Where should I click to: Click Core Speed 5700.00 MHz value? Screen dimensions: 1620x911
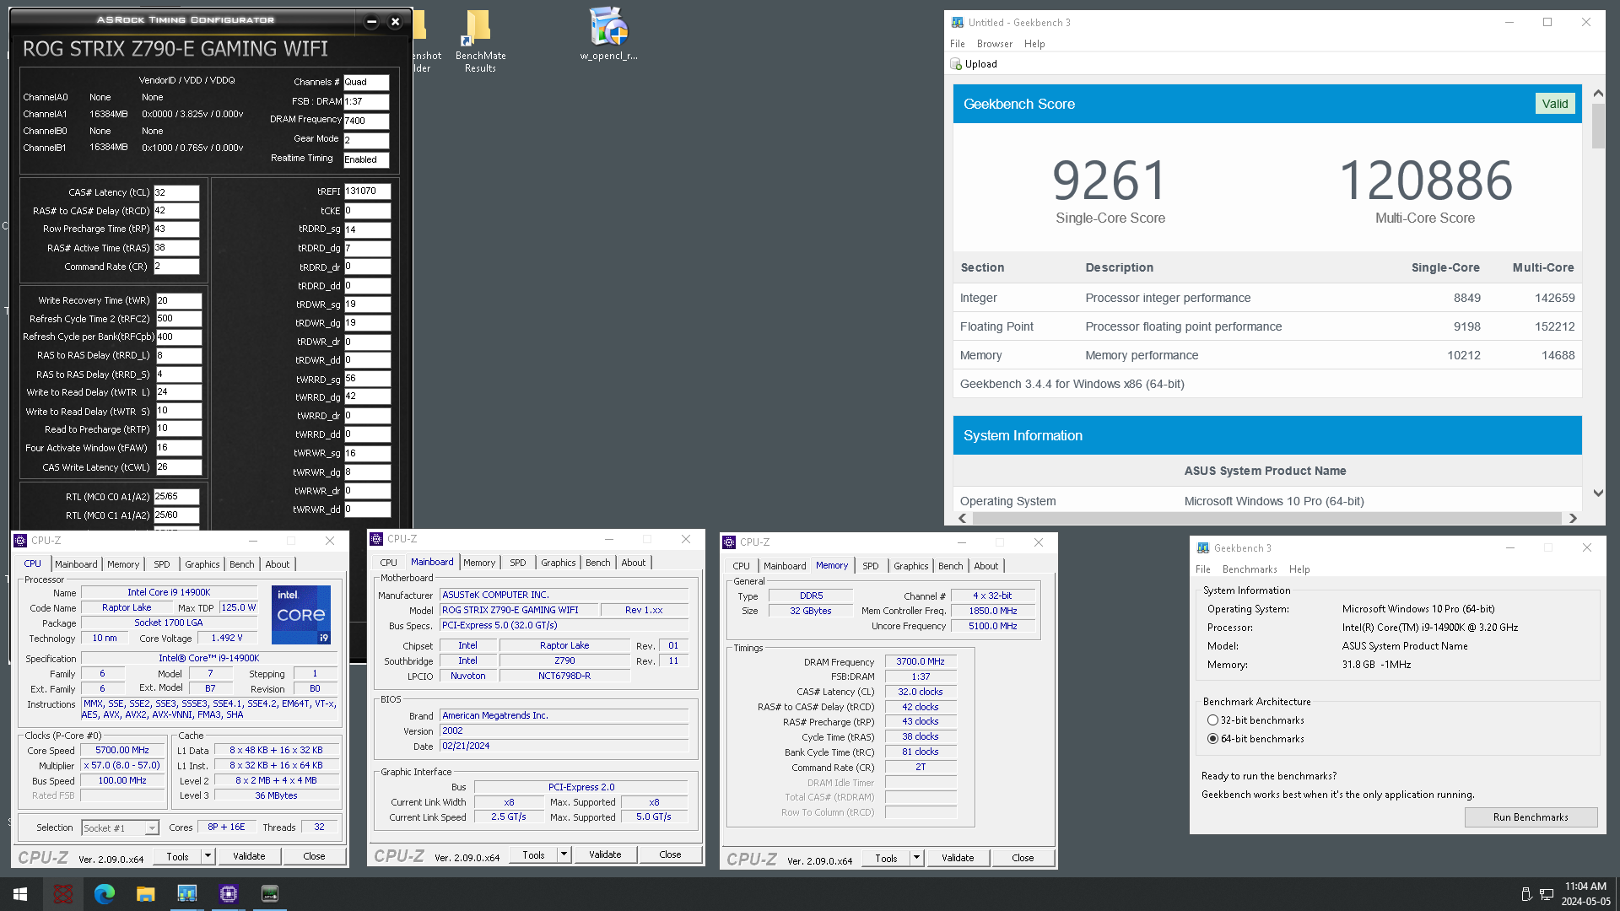[122, 750]
